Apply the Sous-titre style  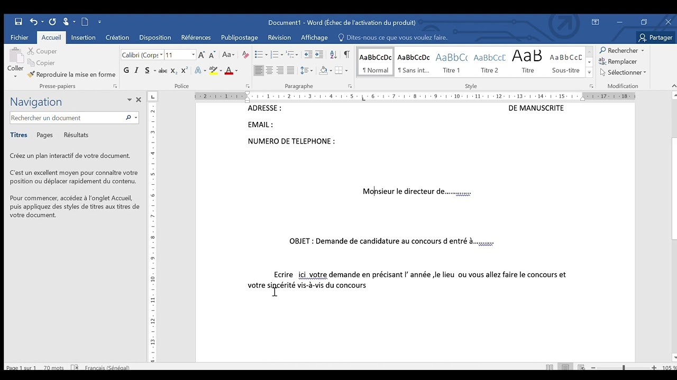pyautogui.click(x=565, y=63)
